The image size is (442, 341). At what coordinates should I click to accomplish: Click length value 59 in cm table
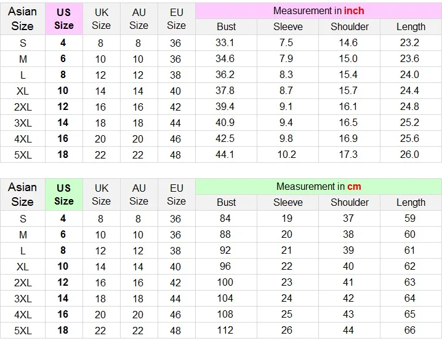(410, 218)
